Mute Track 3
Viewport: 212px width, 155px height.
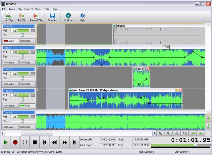(x=11, y=105)
